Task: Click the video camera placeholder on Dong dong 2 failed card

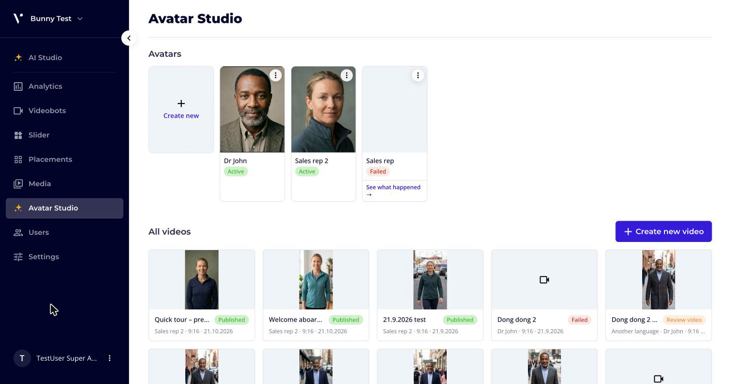Action: coord(544,280)
